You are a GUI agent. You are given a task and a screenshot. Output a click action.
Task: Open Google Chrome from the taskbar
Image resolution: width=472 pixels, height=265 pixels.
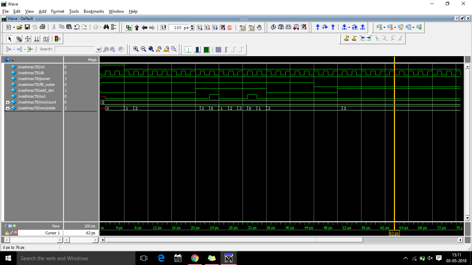coord(195,258)
